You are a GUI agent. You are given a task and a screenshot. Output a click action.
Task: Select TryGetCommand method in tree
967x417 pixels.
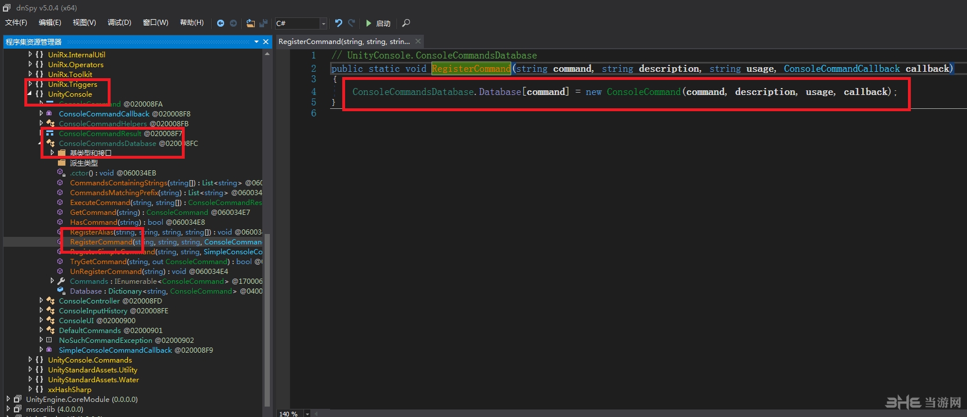(x=166, y=261)
